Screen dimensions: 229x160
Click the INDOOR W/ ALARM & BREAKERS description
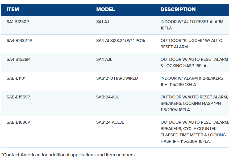pyautogui.click(x=192, y=81)
